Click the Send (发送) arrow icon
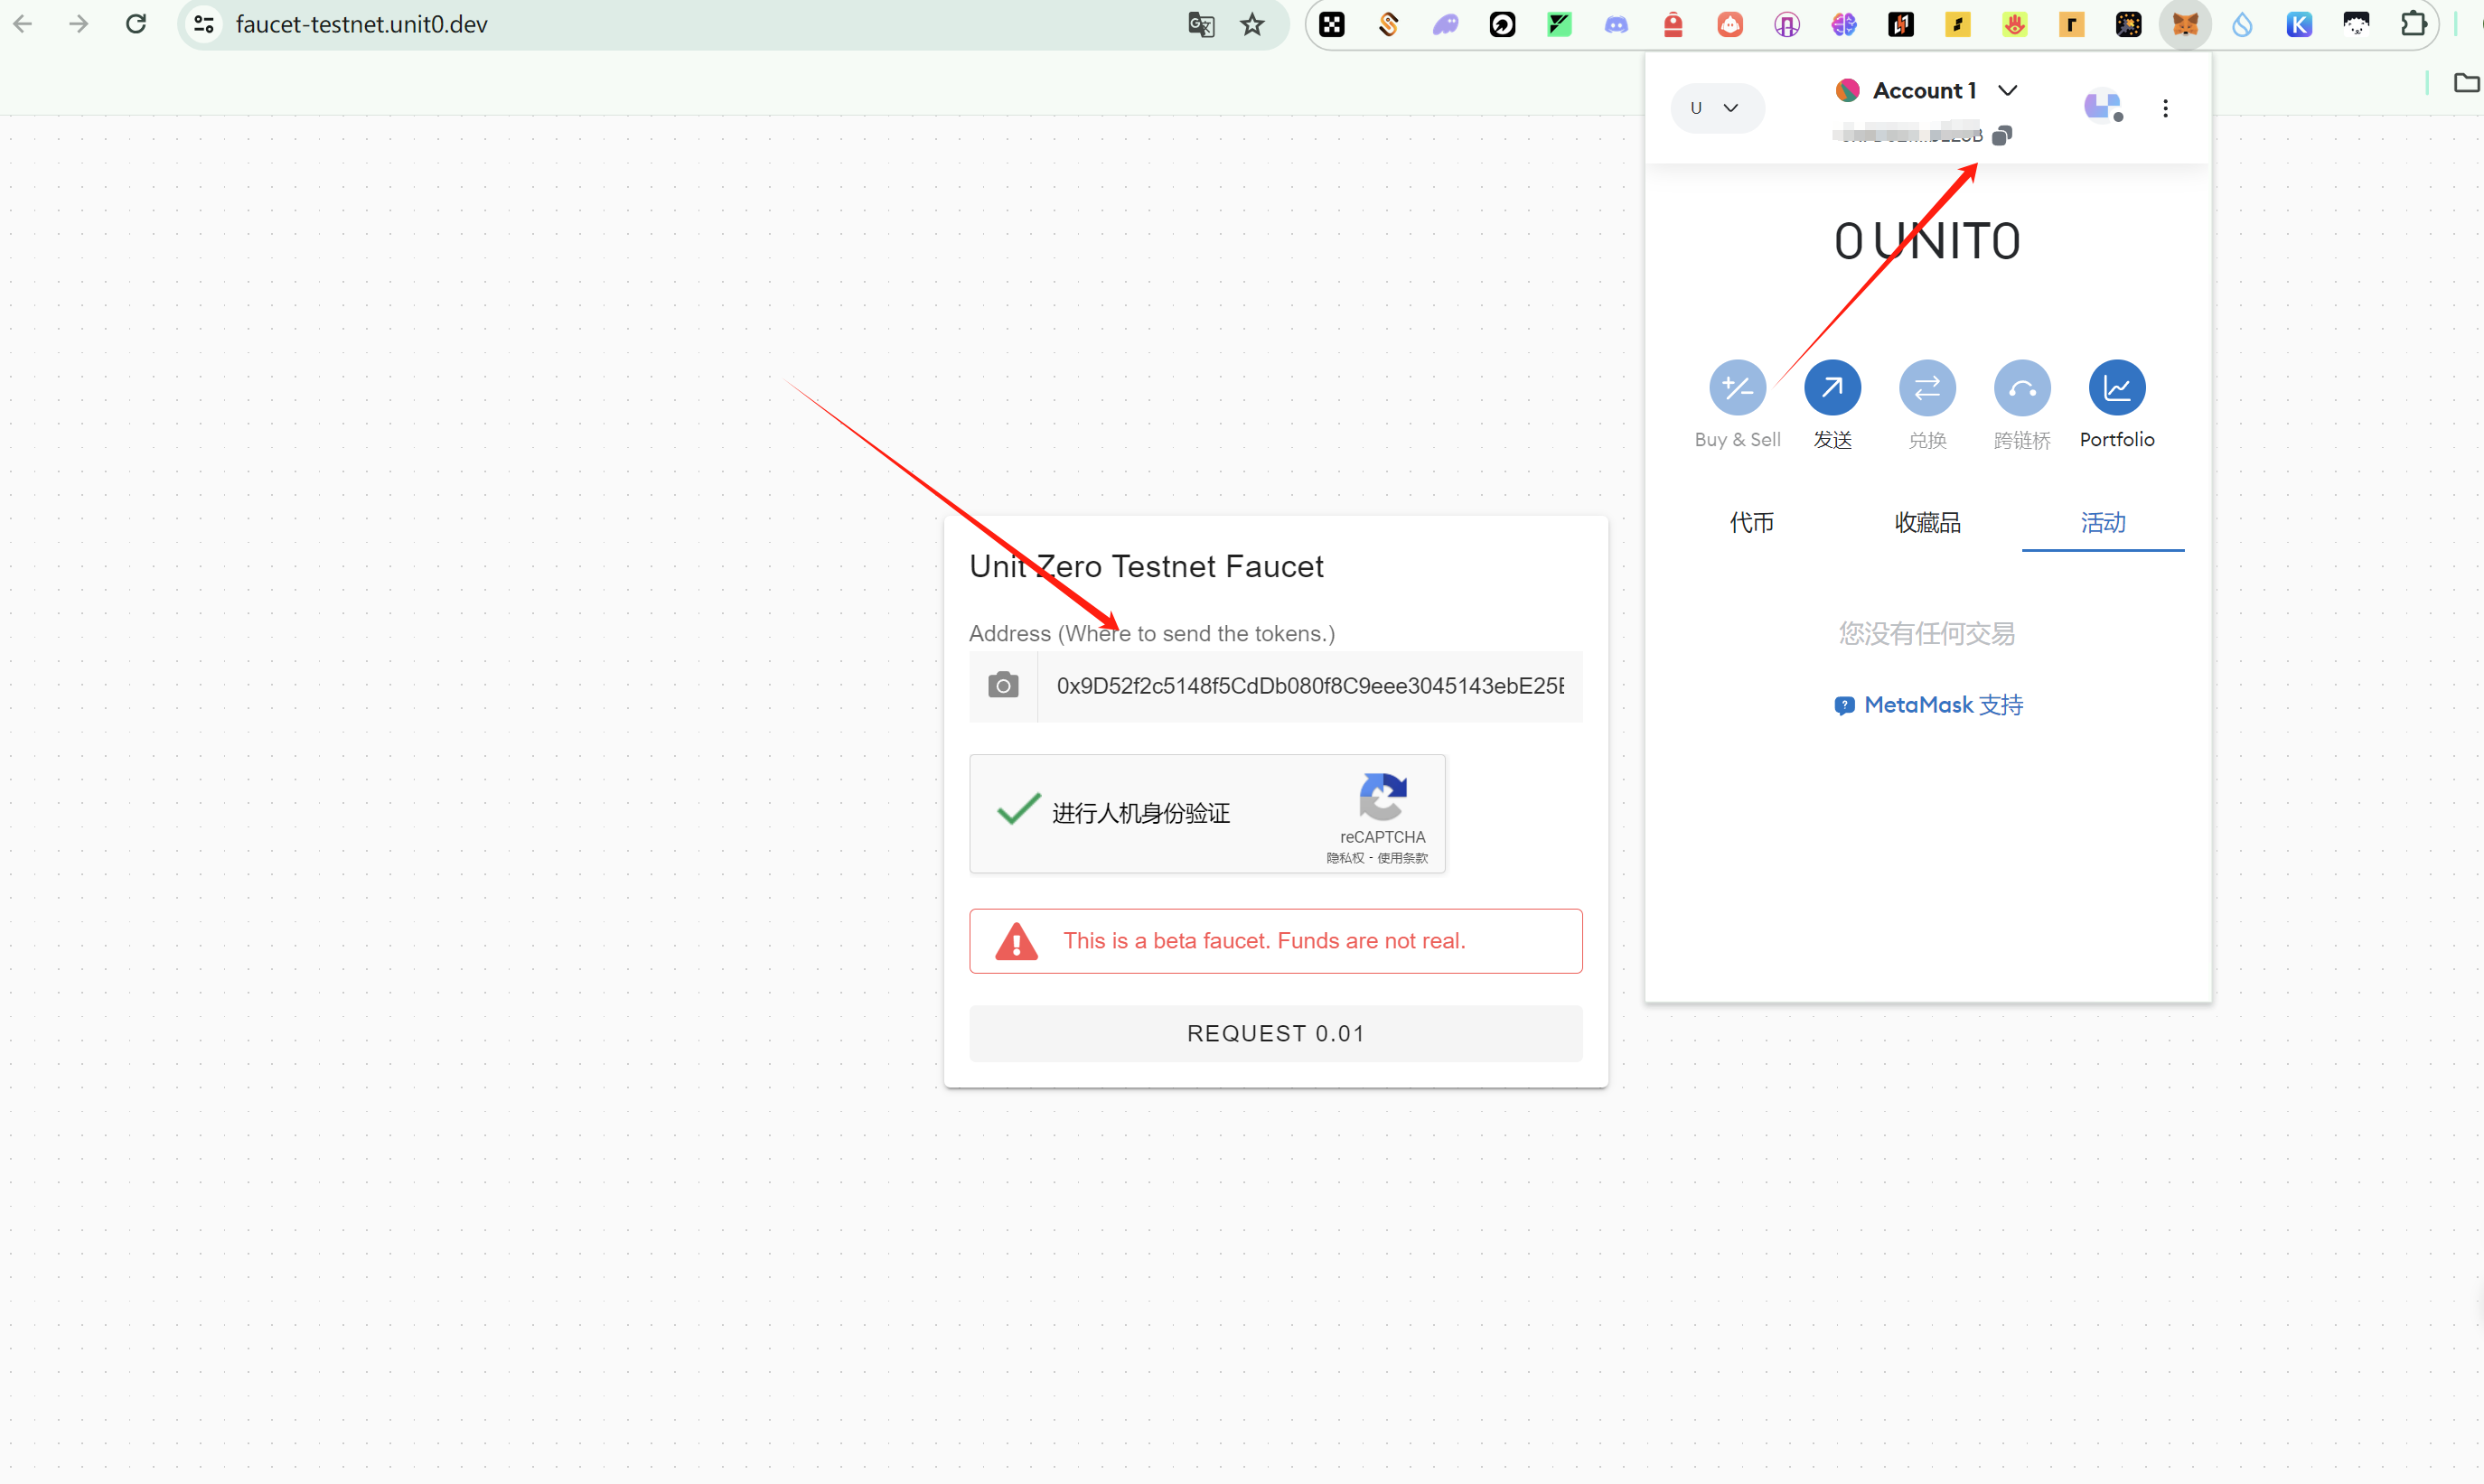Viewport: 2484px width, 1484px height. [1832, 388]
